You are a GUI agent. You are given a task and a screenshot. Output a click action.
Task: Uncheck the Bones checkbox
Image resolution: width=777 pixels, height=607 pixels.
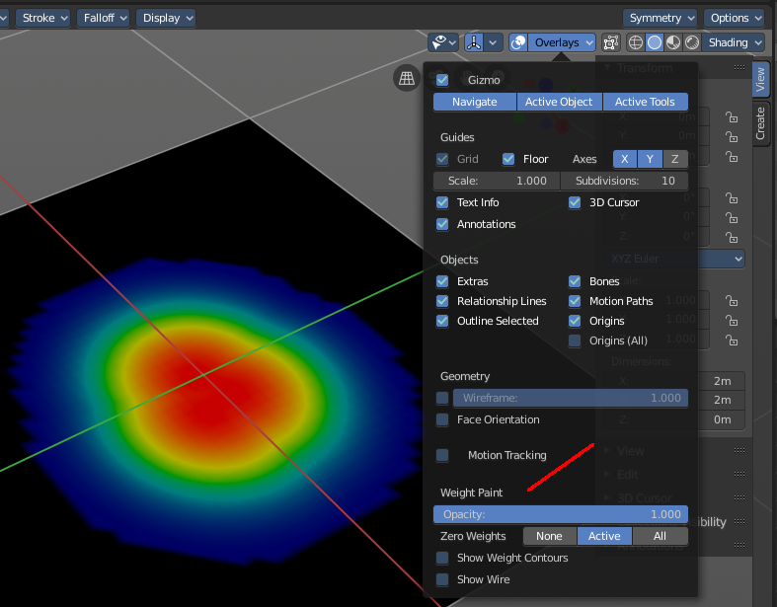pyautogui.click(x=575, y=281)
